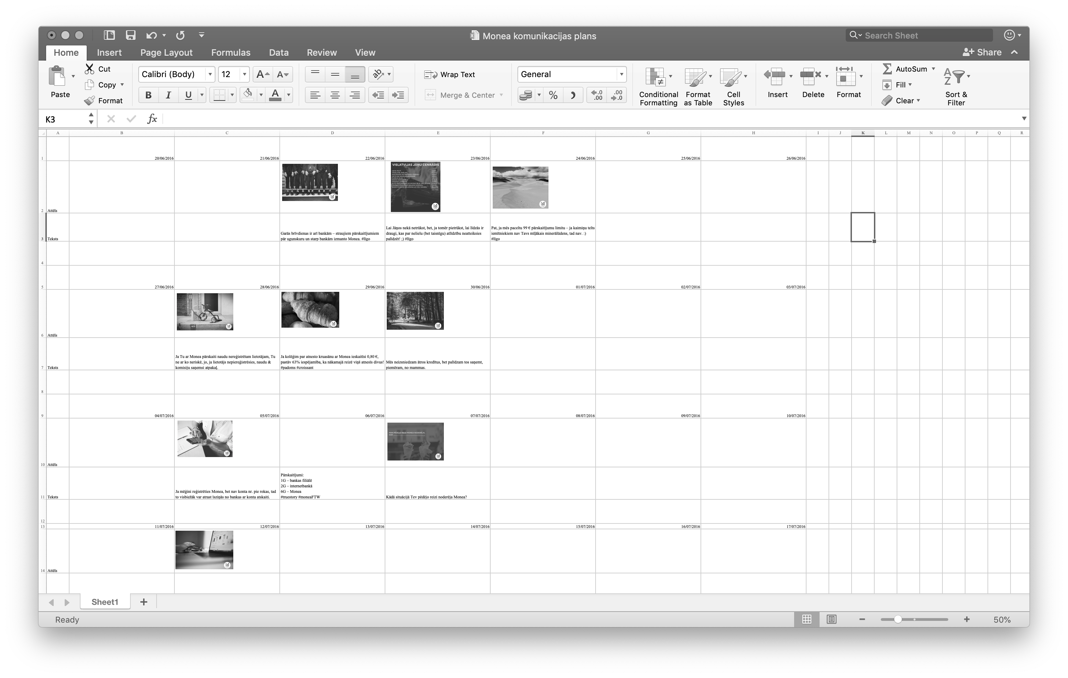Open the font size dropdown
The image size is (1068, 678).
[244, 74]
